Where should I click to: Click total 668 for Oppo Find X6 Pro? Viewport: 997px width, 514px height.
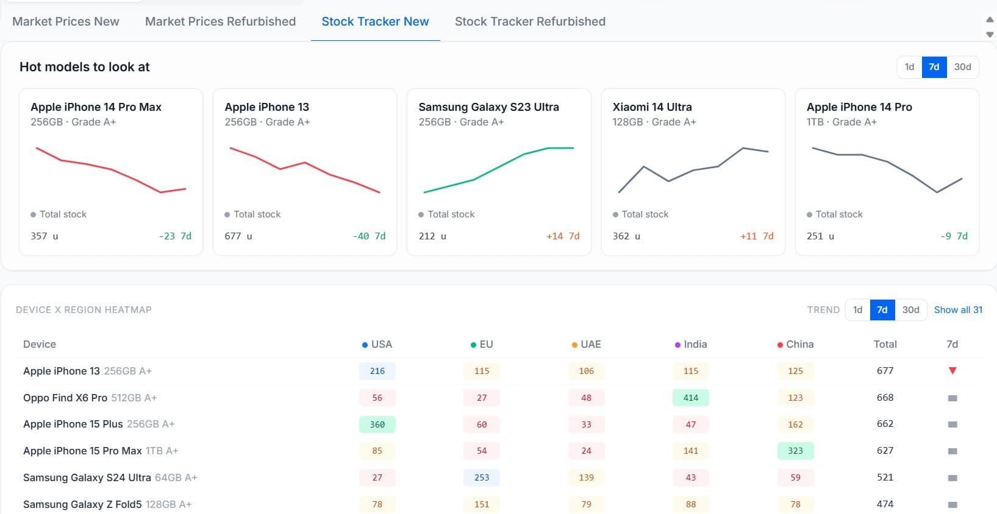(x=885, y=398)
